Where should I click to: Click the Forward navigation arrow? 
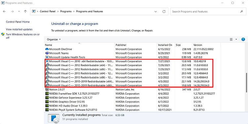[x=12, y=11]
